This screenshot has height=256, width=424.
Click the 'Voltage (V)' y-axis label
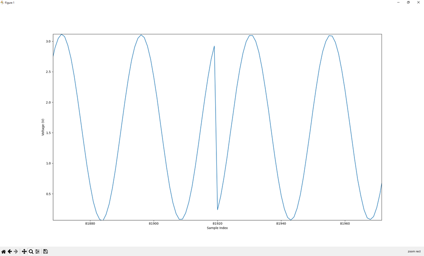[x=43, y=127]
